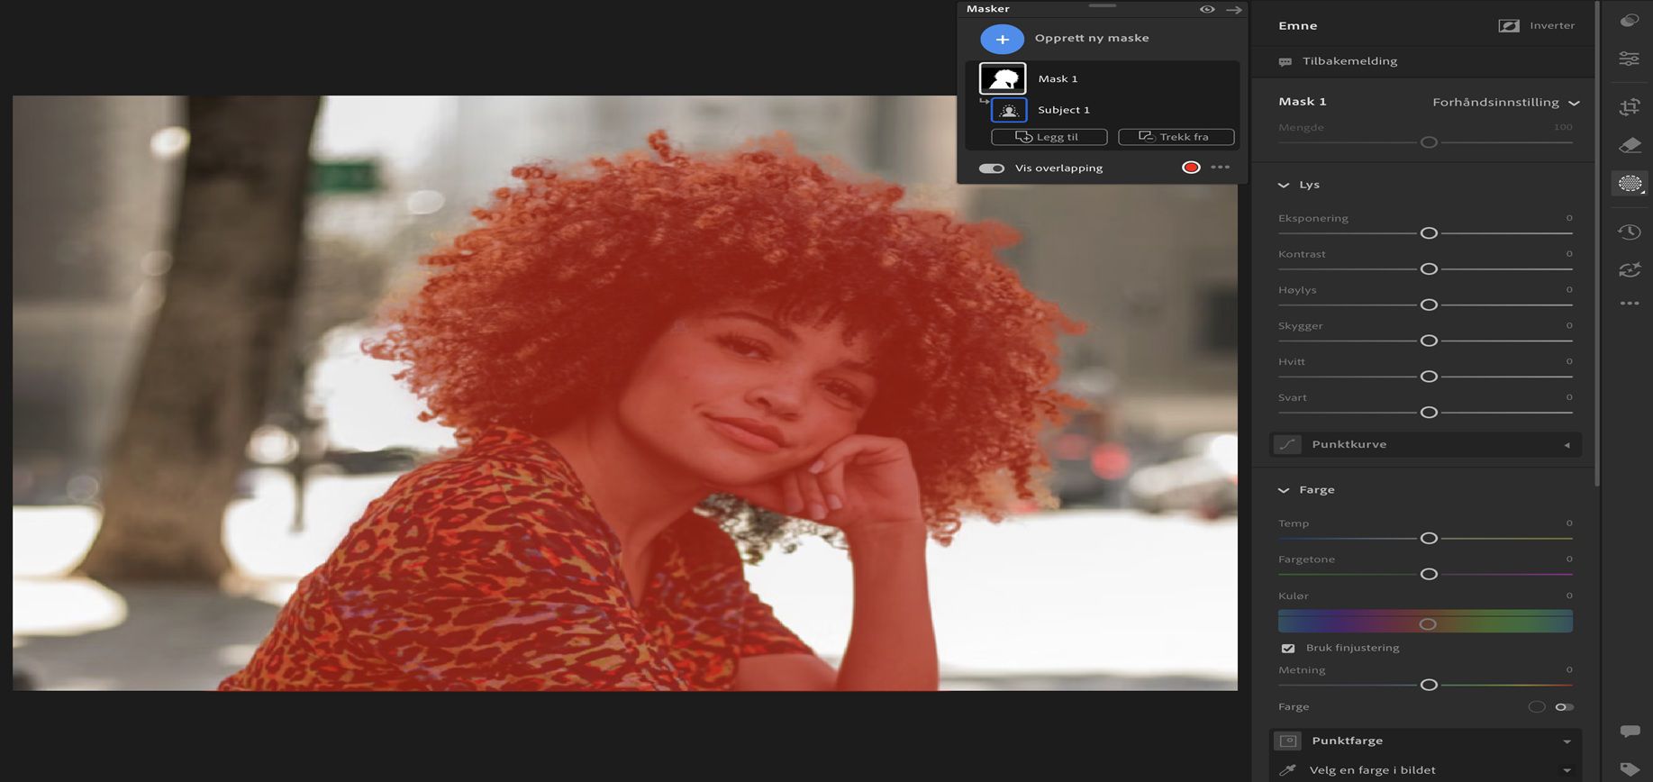This screenshot has width=1653, height=782.
Task: Open the keywords tag icon
Action: [1630, 769]
